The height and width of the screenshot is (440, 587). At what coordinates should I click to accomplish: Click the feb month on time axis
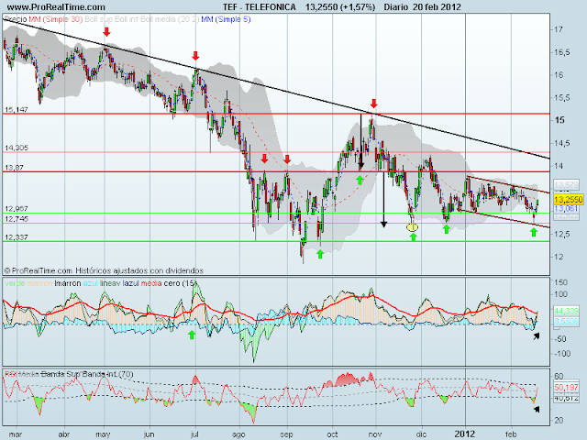tap(511, 434)
